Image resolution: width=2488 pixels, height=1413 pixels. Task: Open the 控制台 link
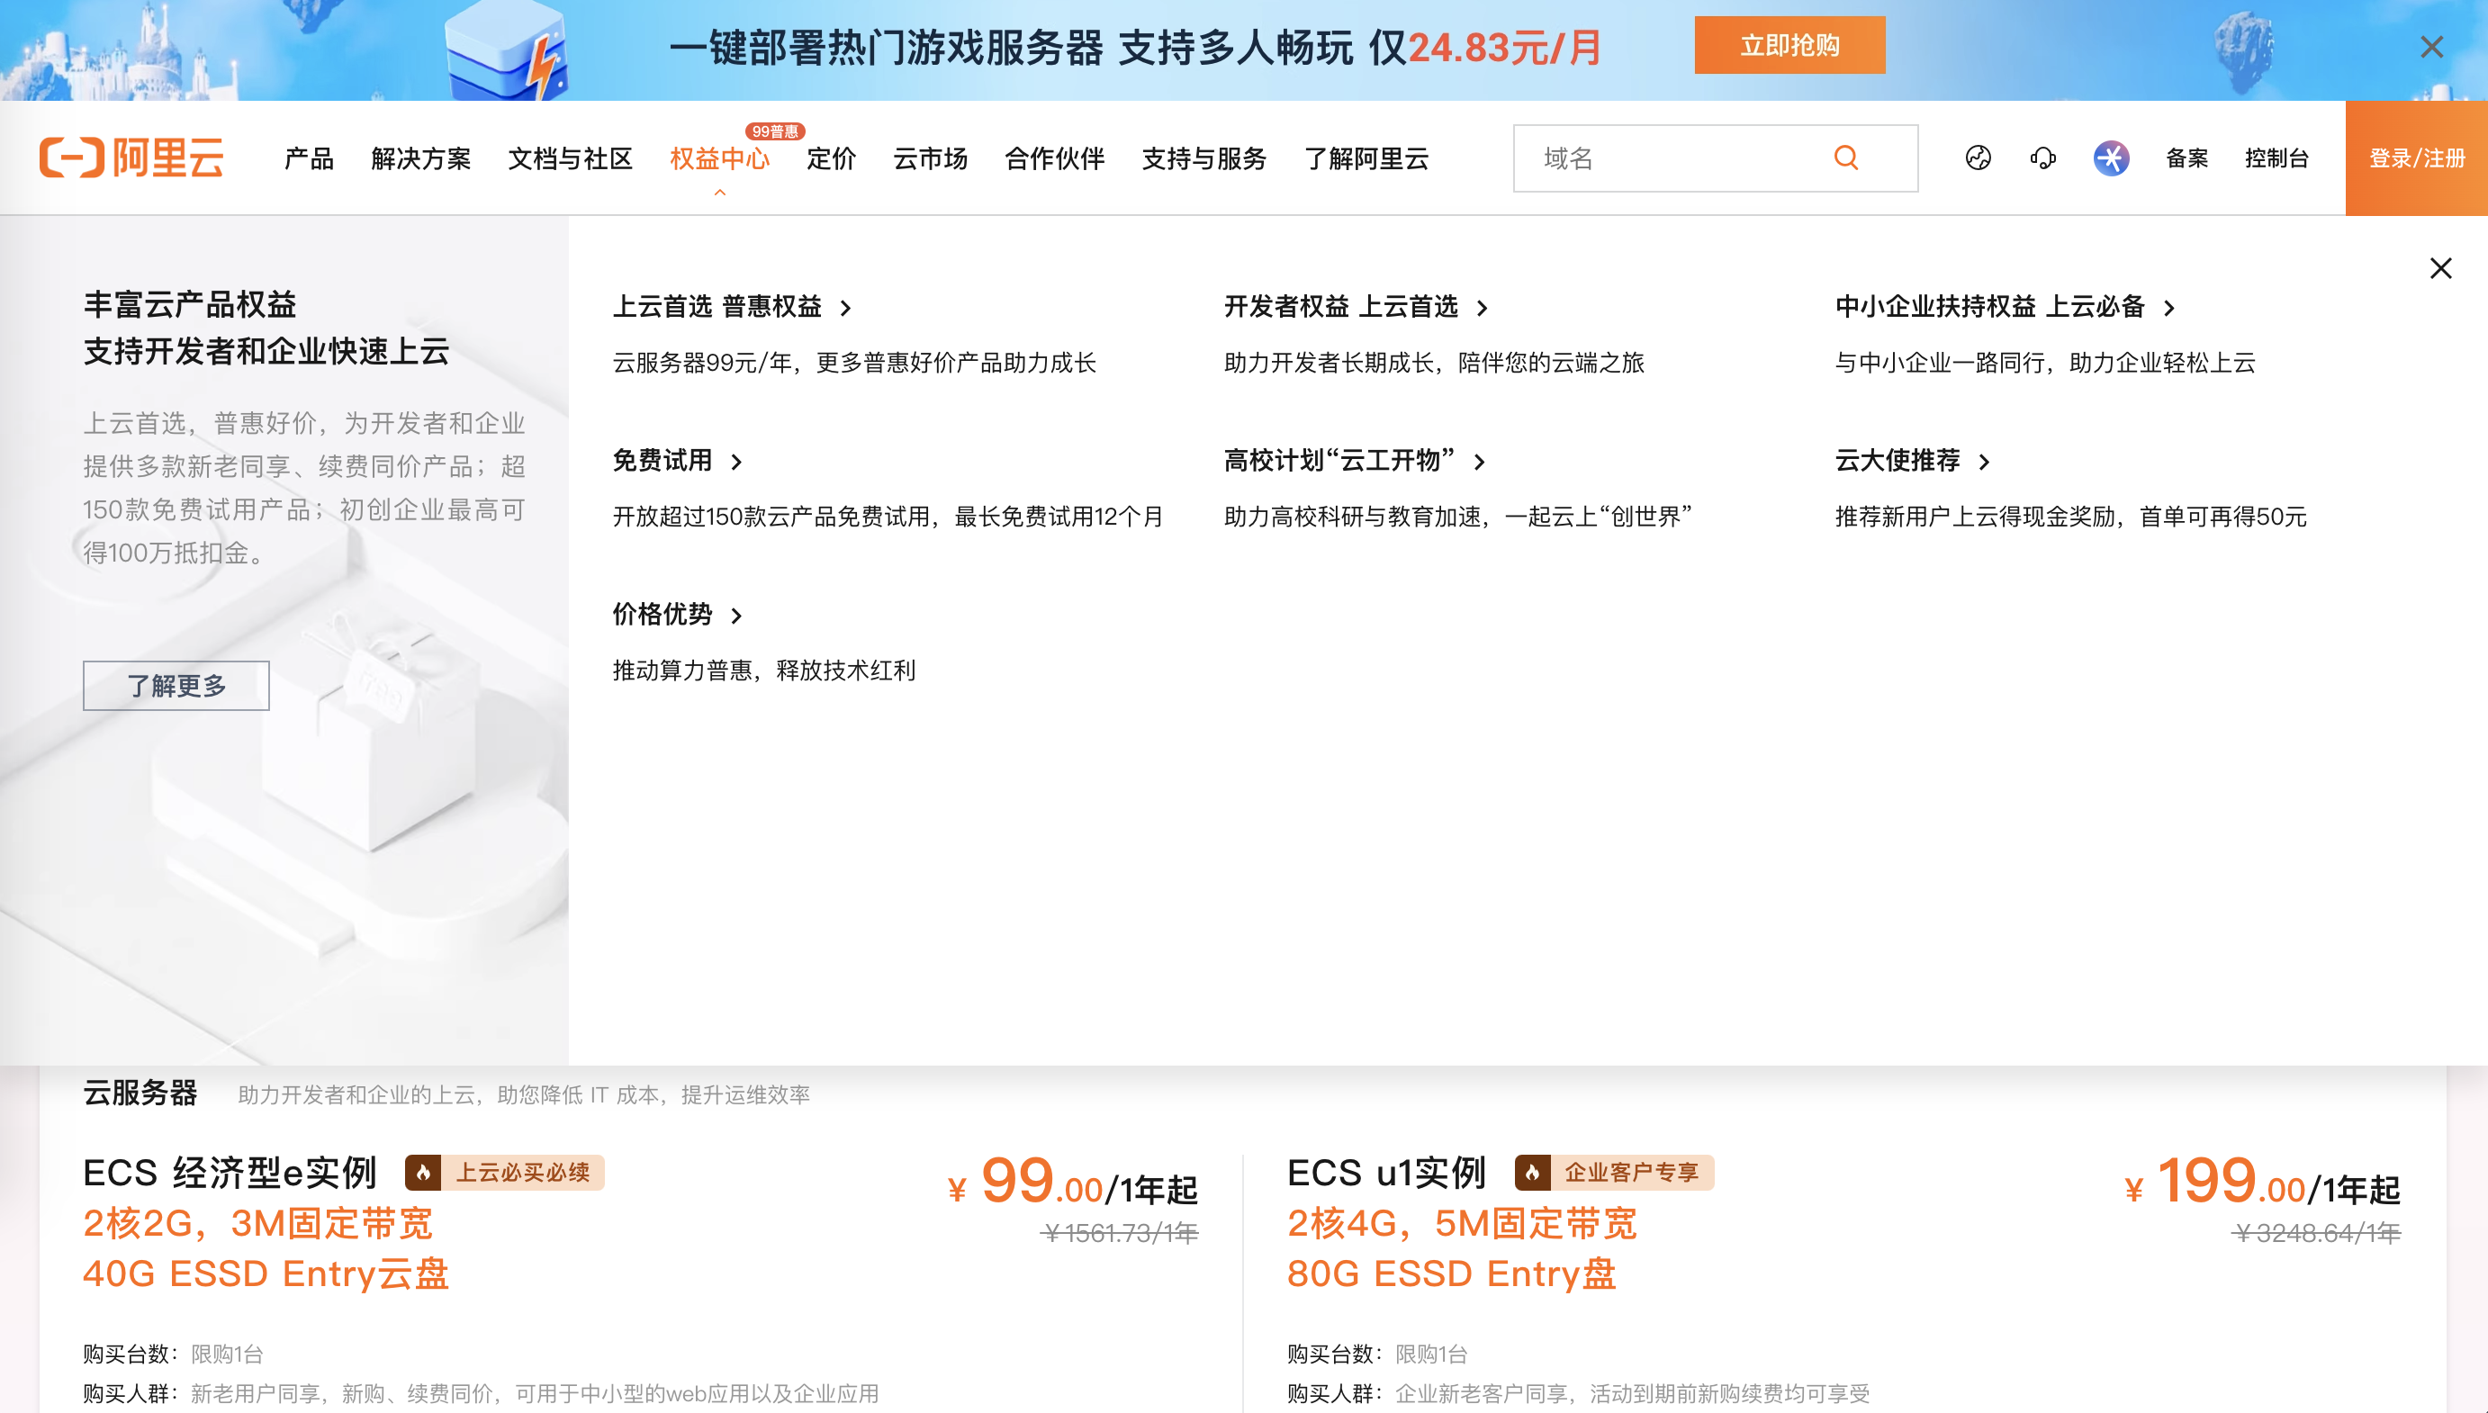(x=2276, y=158)
